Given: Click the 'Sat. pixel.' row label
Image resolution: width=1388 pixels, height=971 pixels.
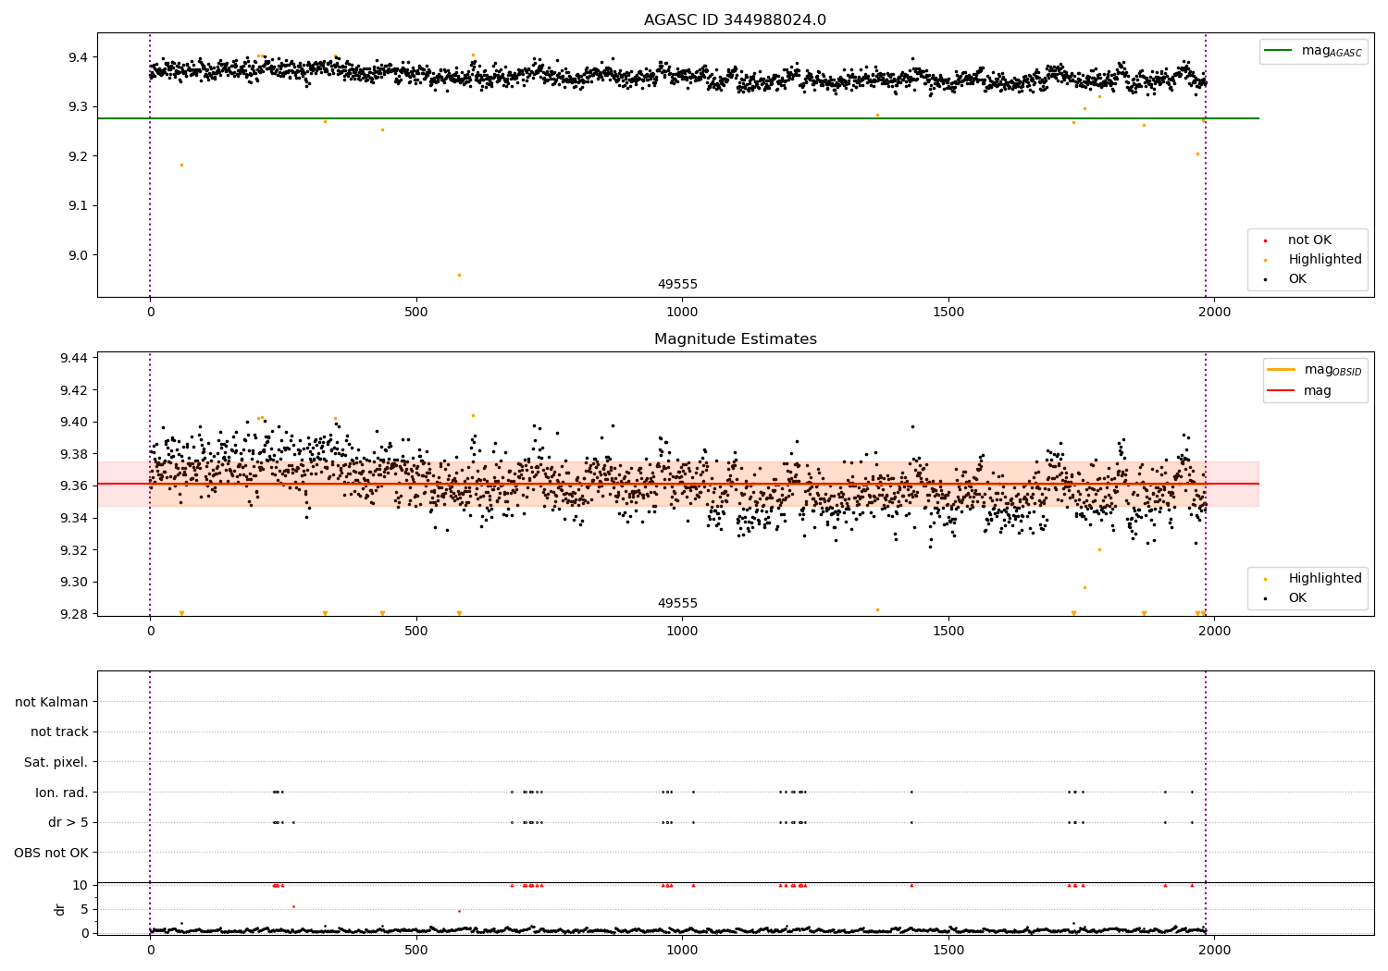Looking at the screenshot, I should (56, 763).
